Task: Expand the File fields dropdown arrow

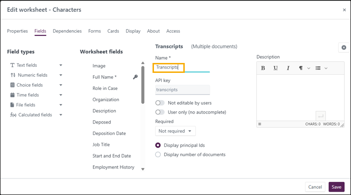Action: coord(61,105)
